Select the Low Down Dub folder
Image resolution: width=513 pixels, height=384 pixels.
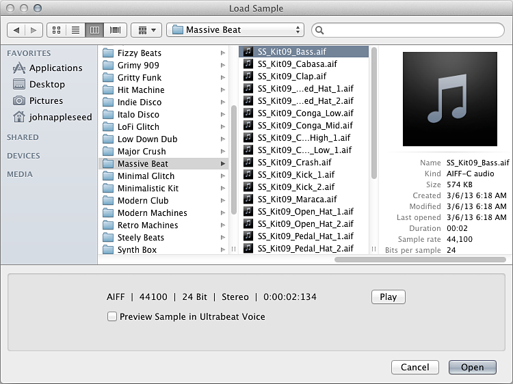point(163,139)
